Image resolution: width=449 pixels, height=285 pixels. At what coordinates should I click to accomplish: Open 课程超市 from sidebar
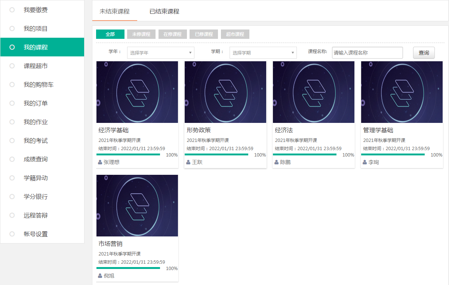pyautogui.click(x=42, y=66)
